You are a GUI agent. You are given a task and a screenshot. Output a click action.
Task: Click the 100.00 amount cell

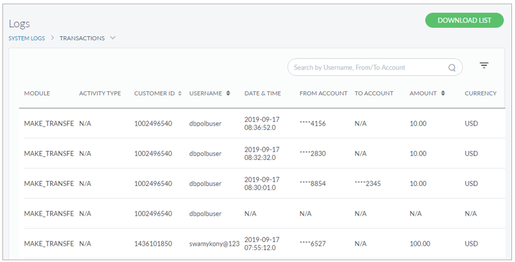point(420,244)
